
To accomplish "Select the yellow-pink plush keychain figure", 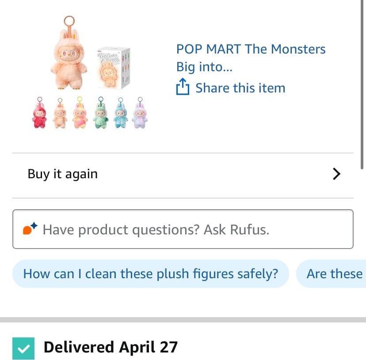I will [x=80, y=113].
